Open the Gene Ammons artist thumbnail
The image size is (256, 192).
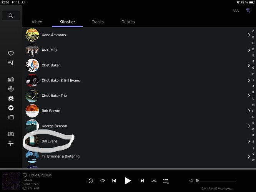tap(32, 35)
